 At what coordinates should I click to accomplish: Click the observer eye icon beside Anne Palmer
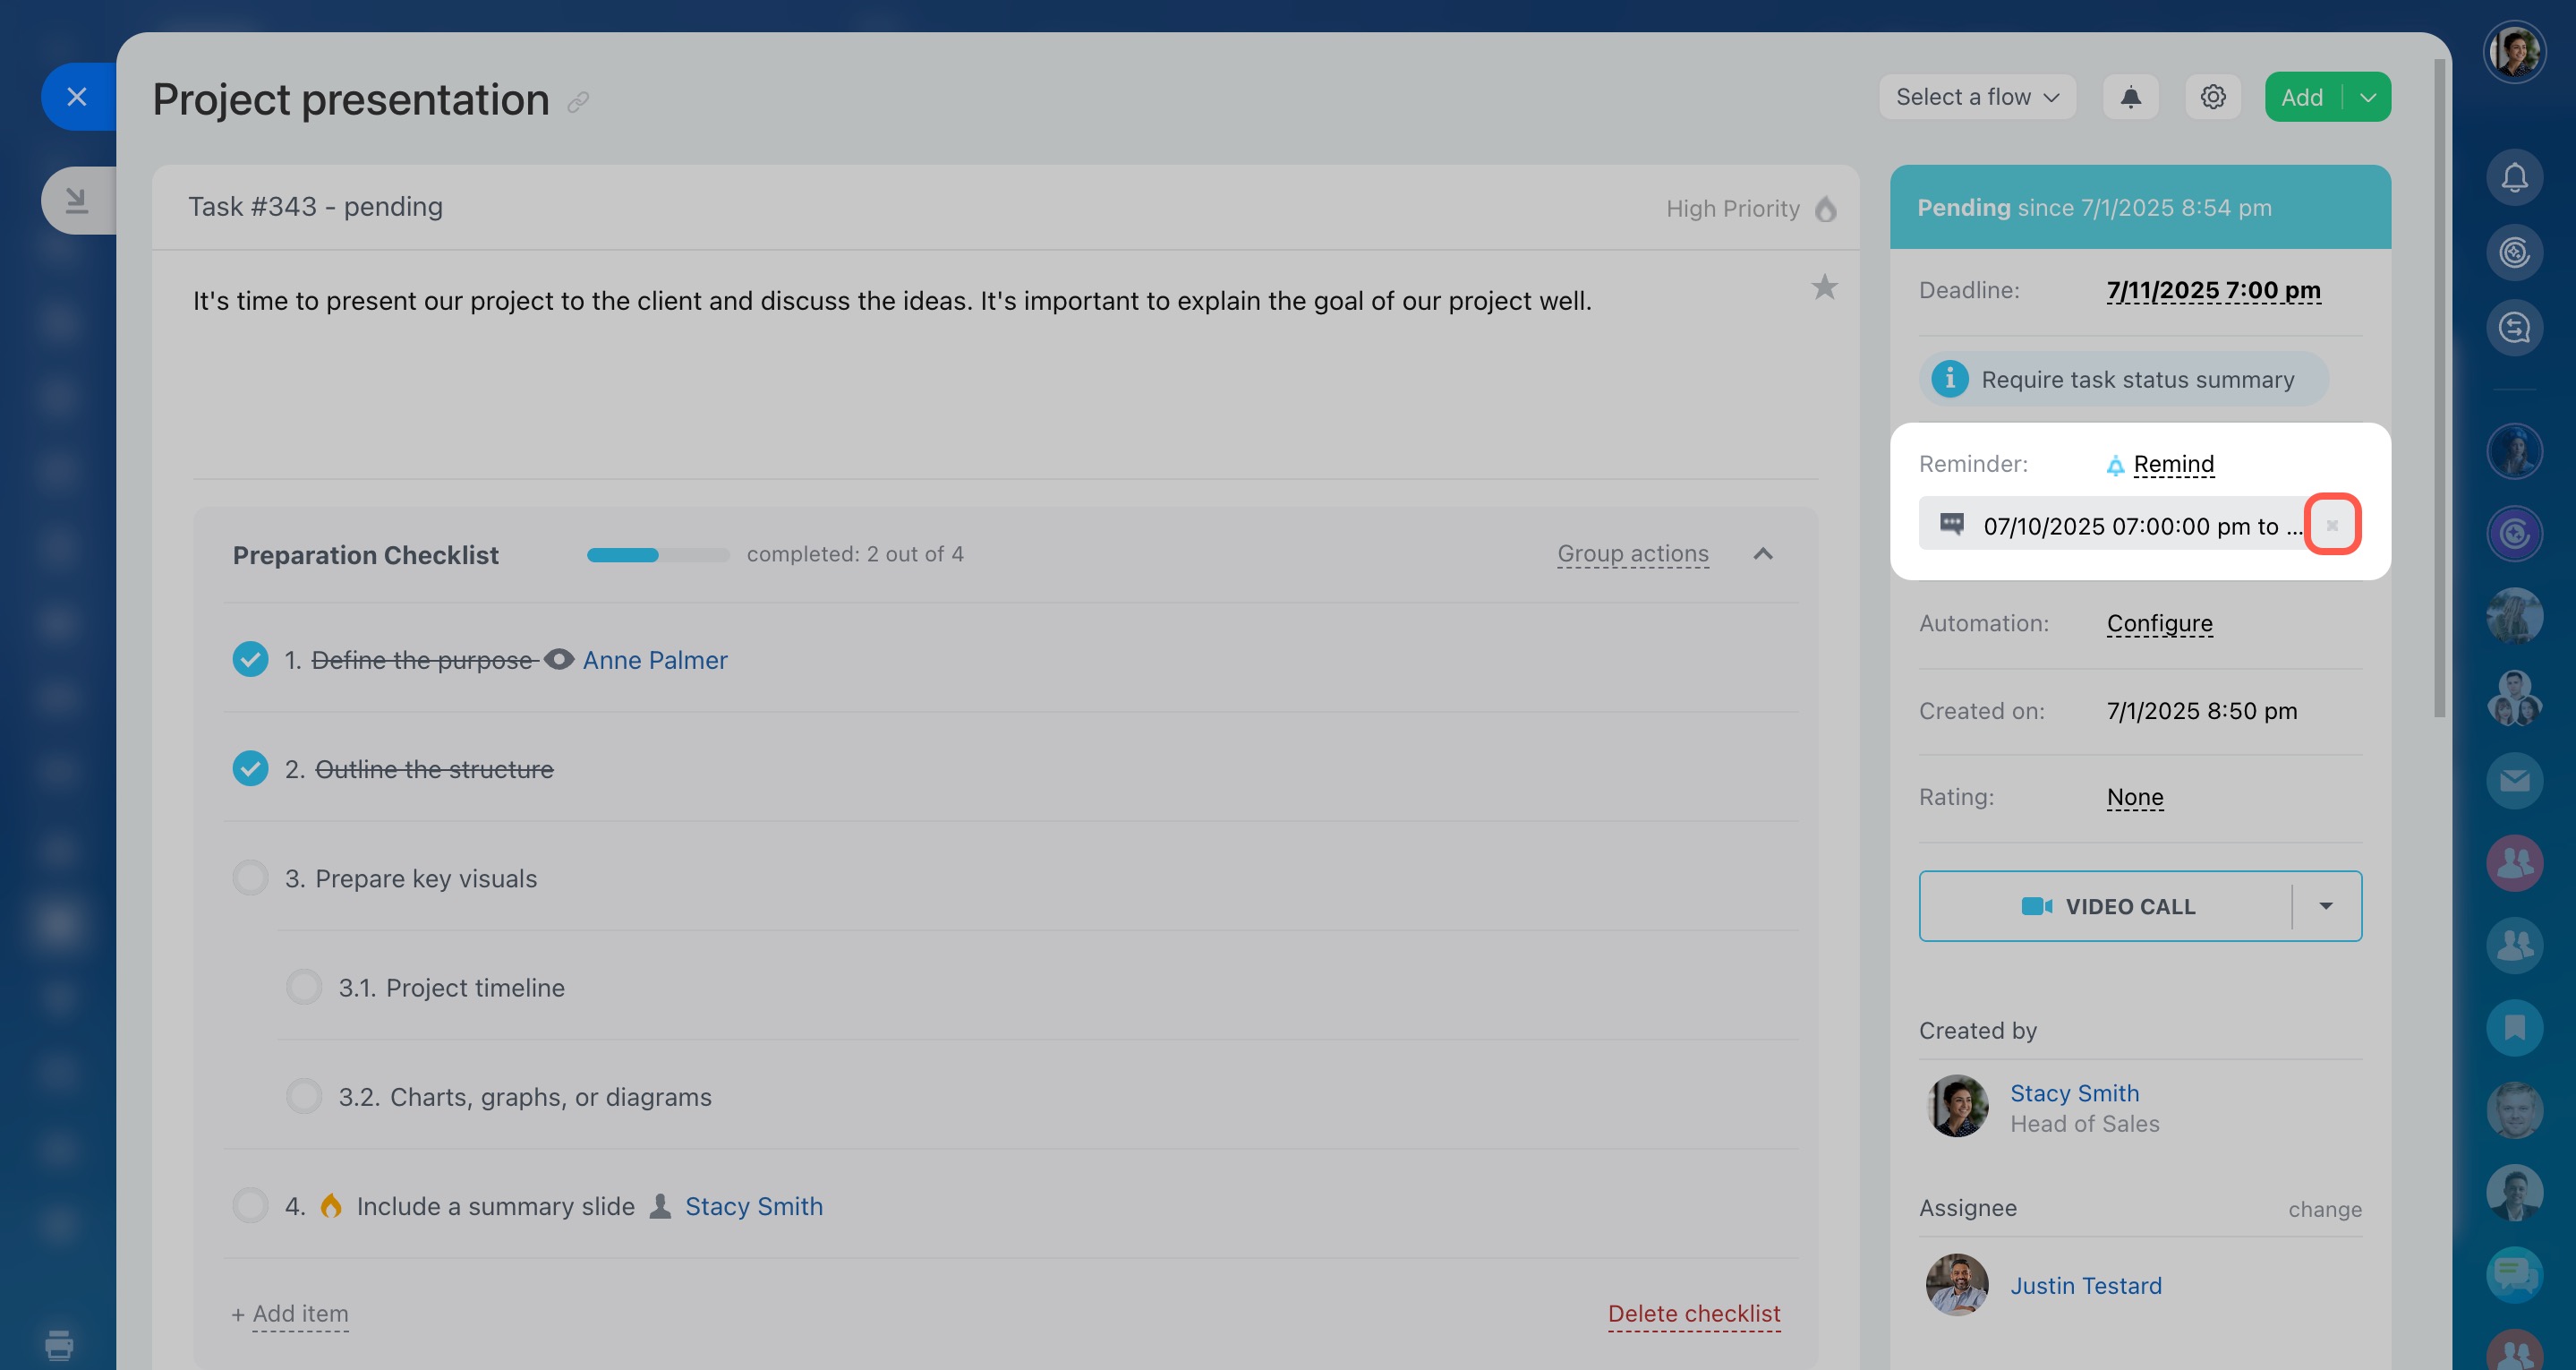tap(559, 660)
